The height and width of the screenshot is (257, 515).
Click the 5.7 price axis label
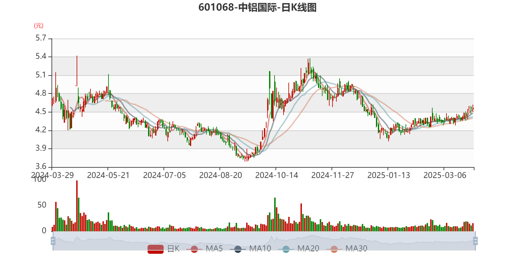tap(41, 38)
